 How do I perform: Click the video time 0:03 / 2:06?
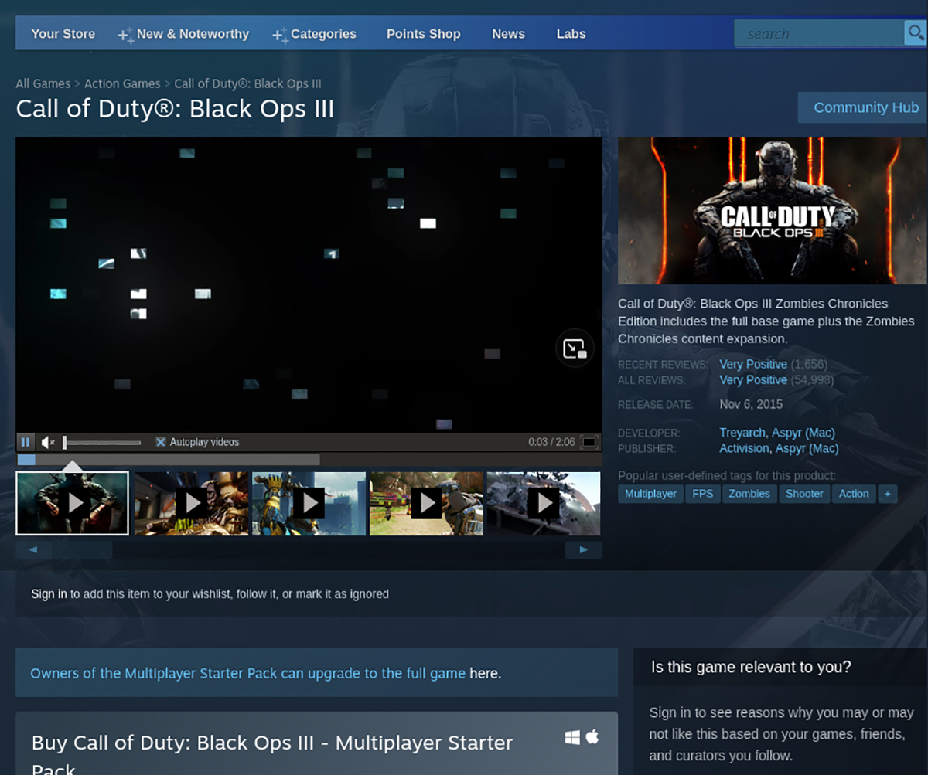(x=551, y=442)
